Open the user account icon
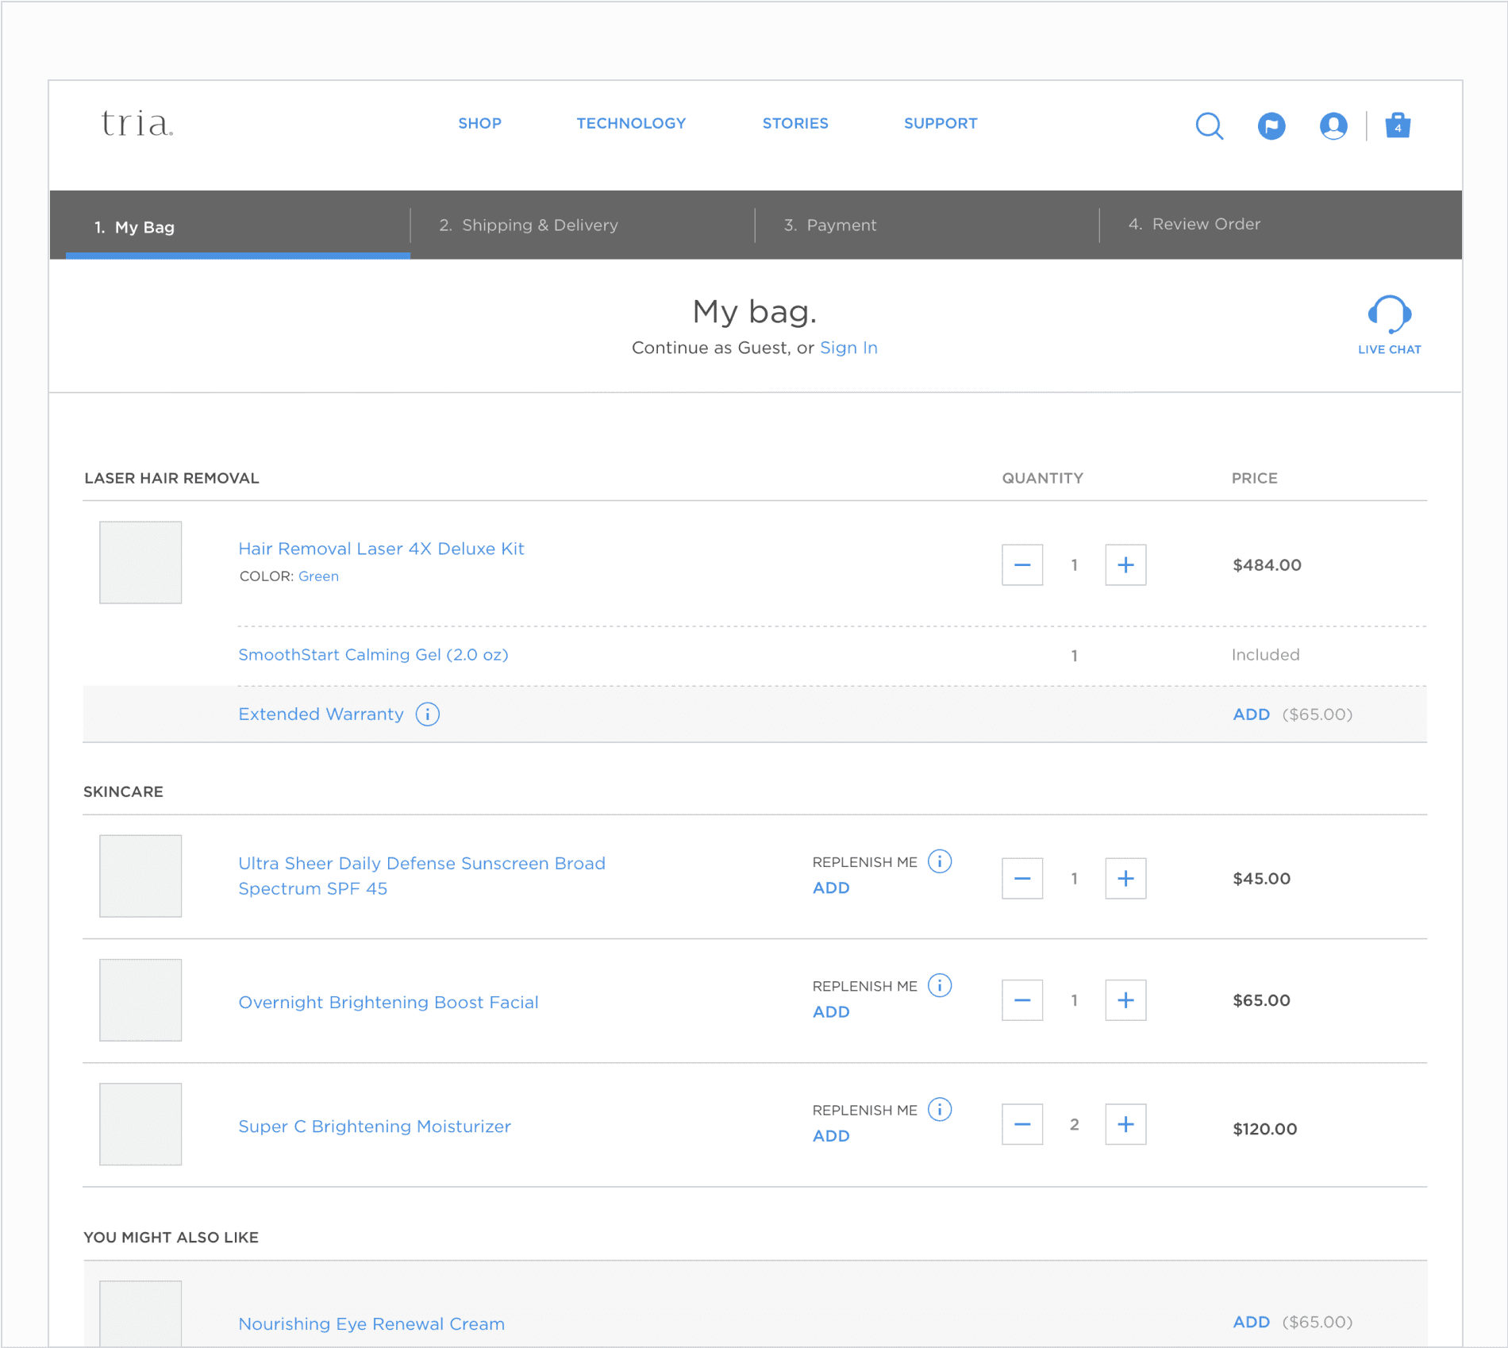This screenshot has height=1348, width=1508. click(1333, 125)
